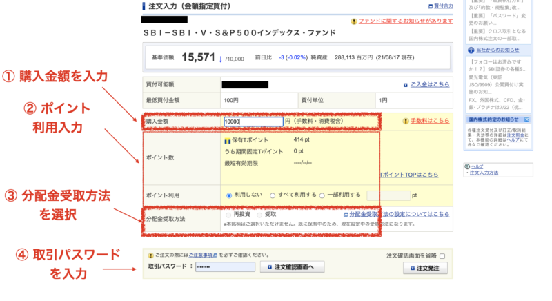Click exclamation icon next to 手数料はこちら
Image resolution: width=552 pixels, height=301 pixels.
pos(406,121)
